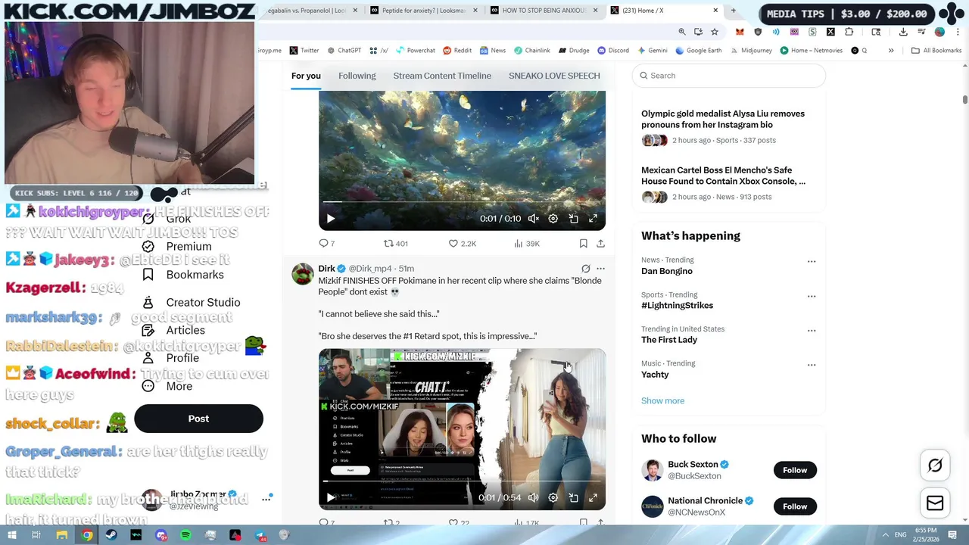Share the first post

[x=600, y=243]
